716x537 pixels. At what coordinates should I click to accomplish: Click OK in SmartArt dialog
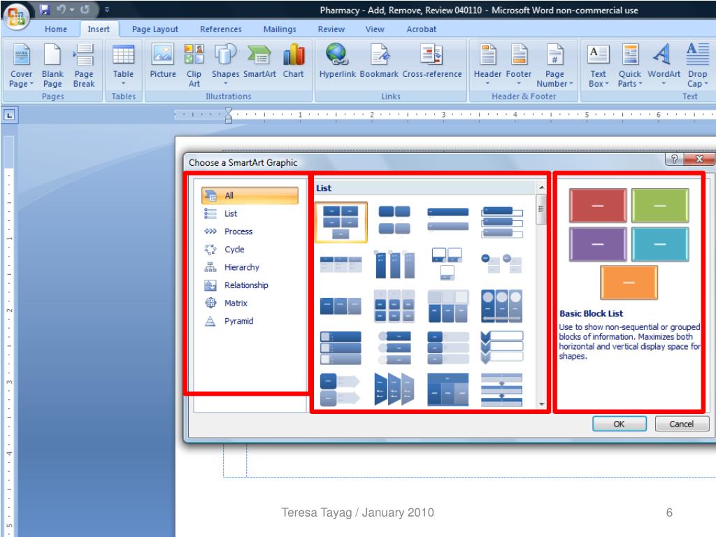620,424
